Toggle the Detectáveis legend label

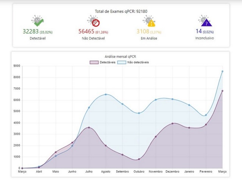[x=108, y=62]
